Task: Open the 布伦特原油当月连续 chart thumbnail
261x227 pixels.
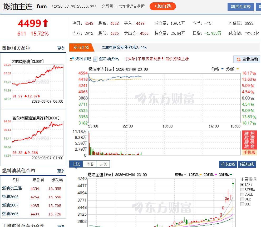Action: coord(34,138)
